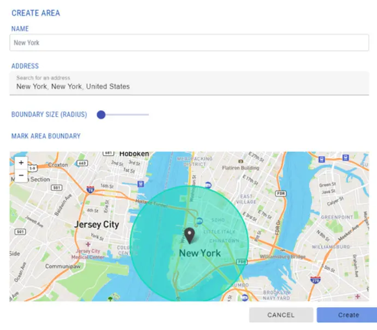The height and width of the screenshot is (330, 377).
Task: Click the Jersey City Medical Center cross icon
Action: click(88, 244)
